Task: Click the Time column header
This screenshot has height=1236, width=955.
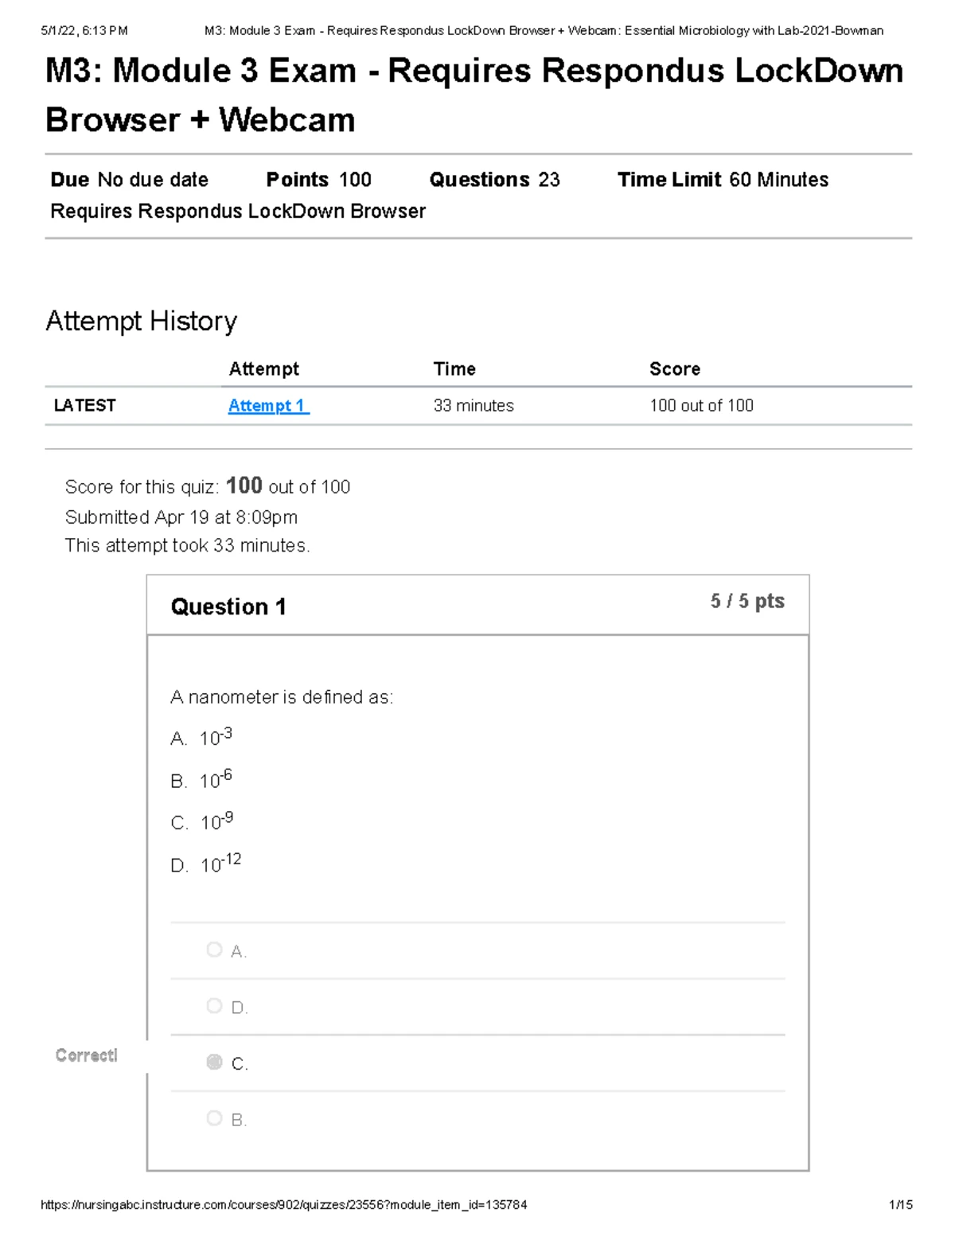Action: 454,369
